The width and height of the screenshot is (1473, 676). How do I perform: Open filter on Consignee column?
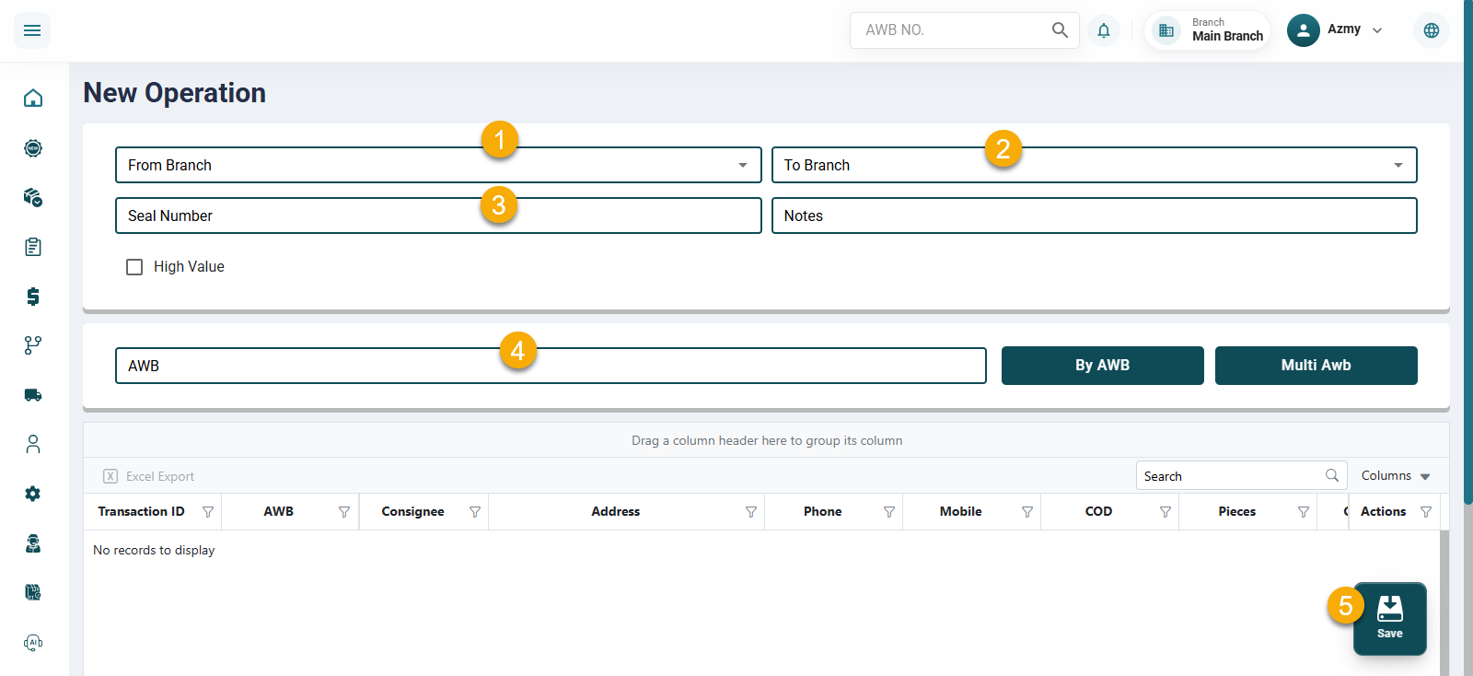pos(475,512)
